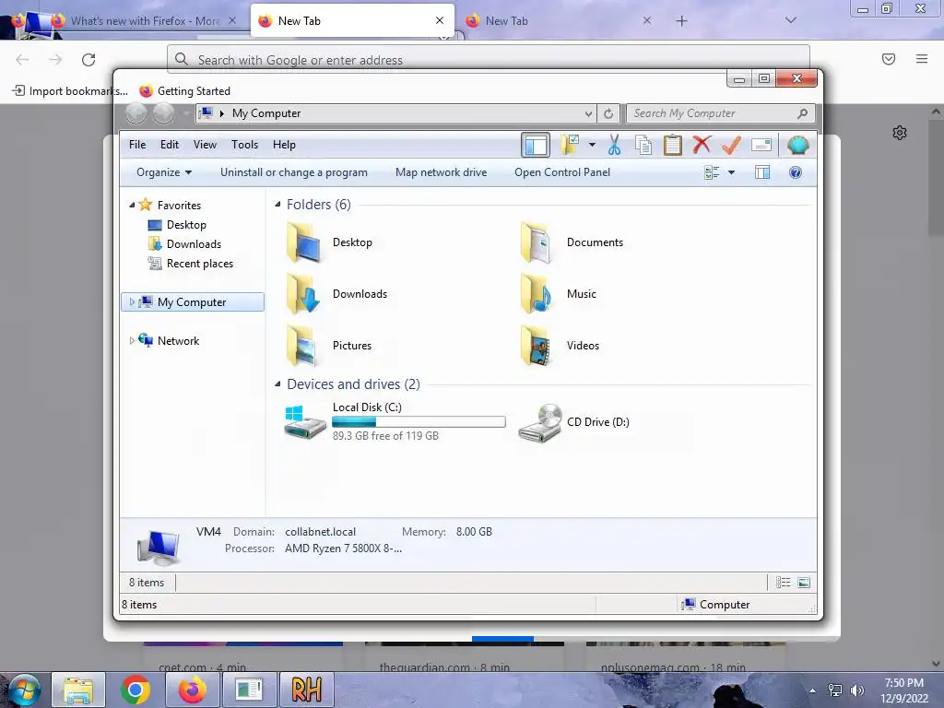
Task: Switch to details view icon in status bar
Action: pyautogui.click(x=783, y=583)
